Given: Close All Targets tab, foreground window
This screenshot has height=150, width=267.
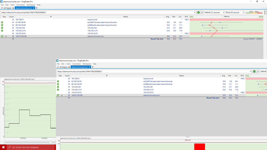Looking at the screenshot, I should 69,67.
